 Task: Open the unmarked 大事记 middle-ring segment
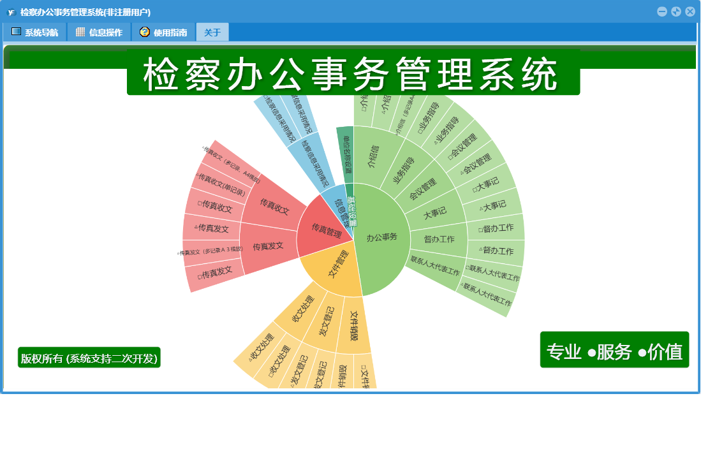point(434,213)
